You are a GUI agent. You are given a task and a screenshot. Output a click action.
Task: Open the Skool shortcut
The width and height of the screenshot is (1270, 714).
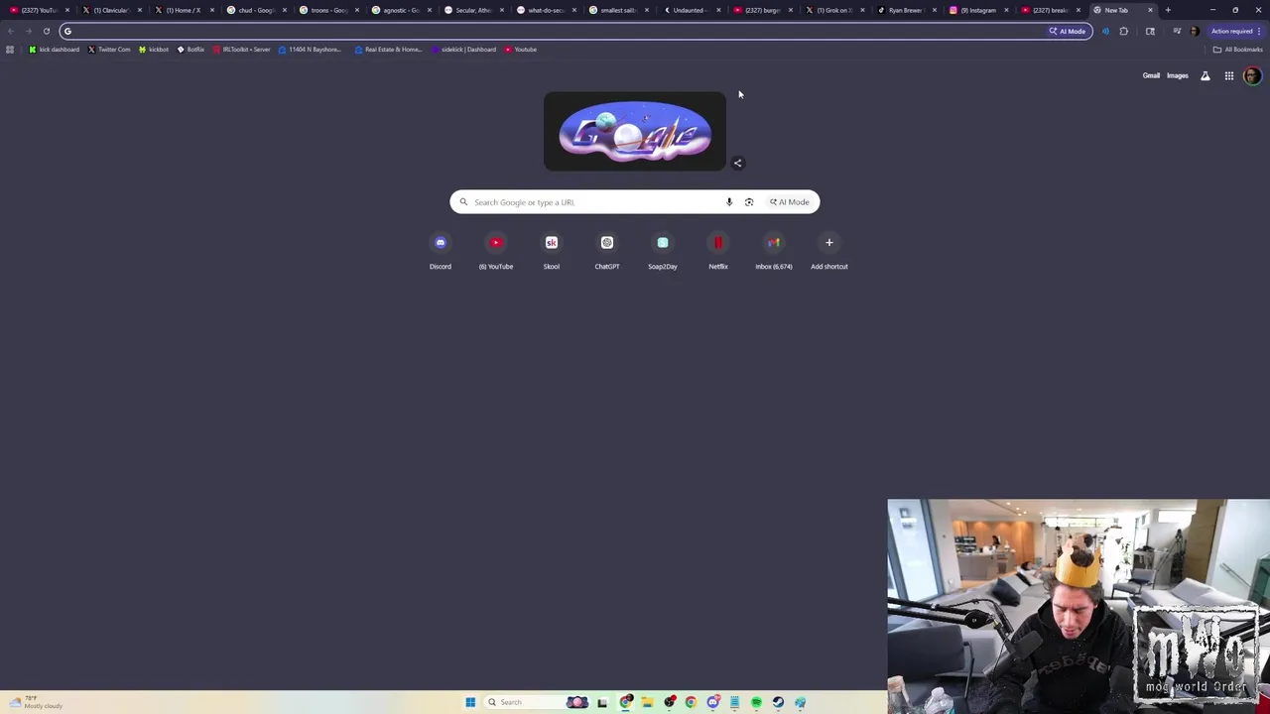pos(552,252)
